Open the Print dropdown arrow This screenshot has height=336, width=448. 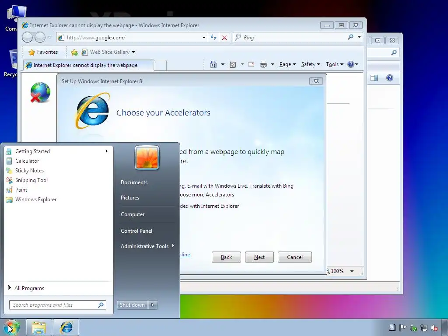(273, 65)
